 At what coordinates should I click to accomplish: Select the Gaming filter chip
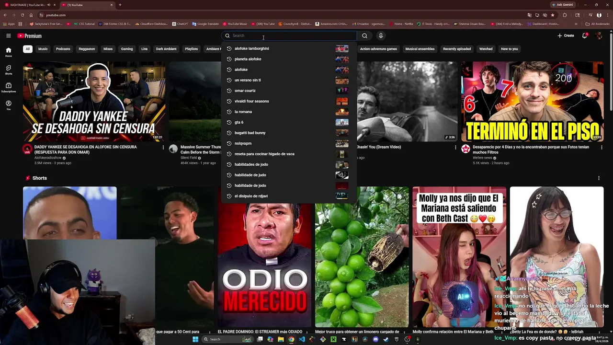[x=127, y=49]
